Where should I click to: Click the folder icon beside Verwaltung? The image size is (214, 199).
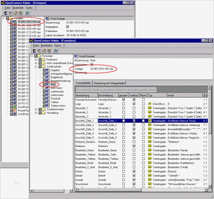point(44,113)
